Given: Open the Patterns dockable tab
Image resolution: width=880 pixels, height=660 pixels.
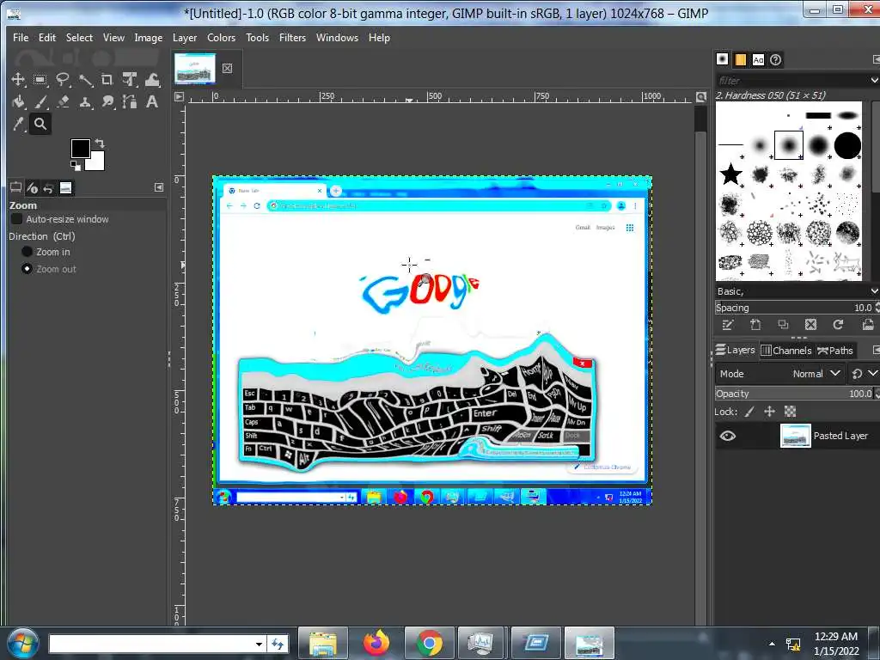Looking at the screenshot, I should point(740,59).
